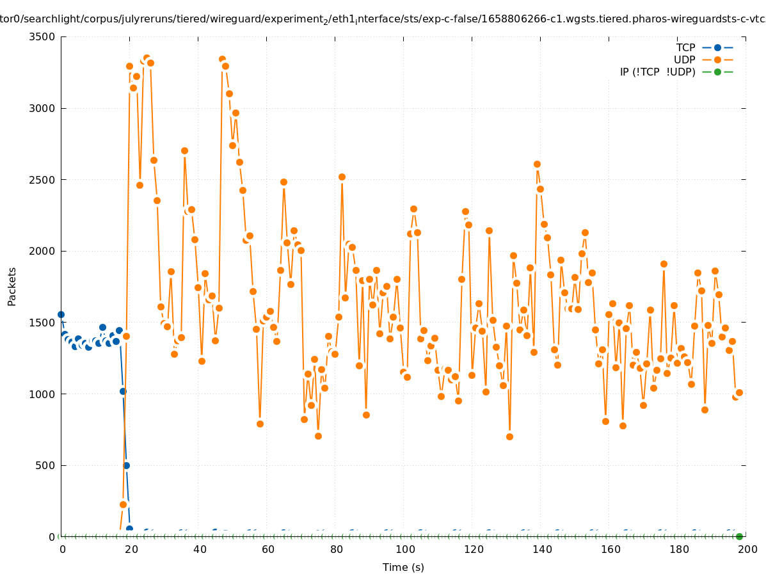
Task: Click the blue TCP legend marker
Action: [x=717, y=47]
